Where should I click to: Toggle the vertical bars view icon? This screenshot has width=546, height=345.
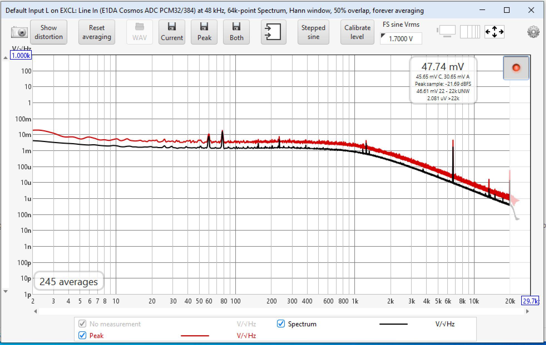click(470, 31)
